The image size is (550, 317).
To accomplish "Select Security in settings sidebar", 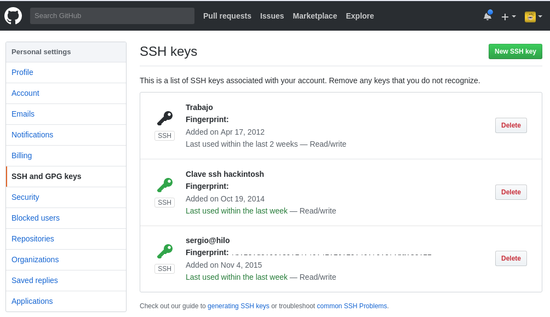I will [25, 197].
